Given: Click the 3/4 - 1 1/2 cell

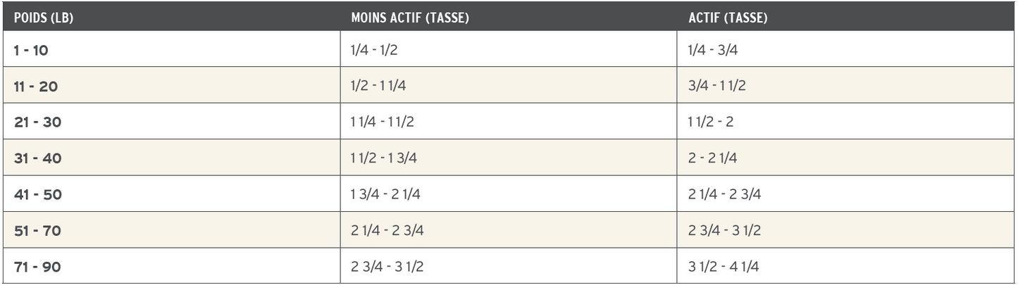Looking at the screenshot, I should (715, 87).
